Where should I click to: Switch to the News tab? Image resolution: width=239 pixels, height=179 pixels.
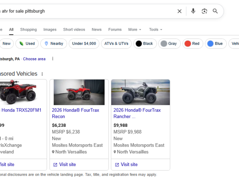click(x=97, y=29)
